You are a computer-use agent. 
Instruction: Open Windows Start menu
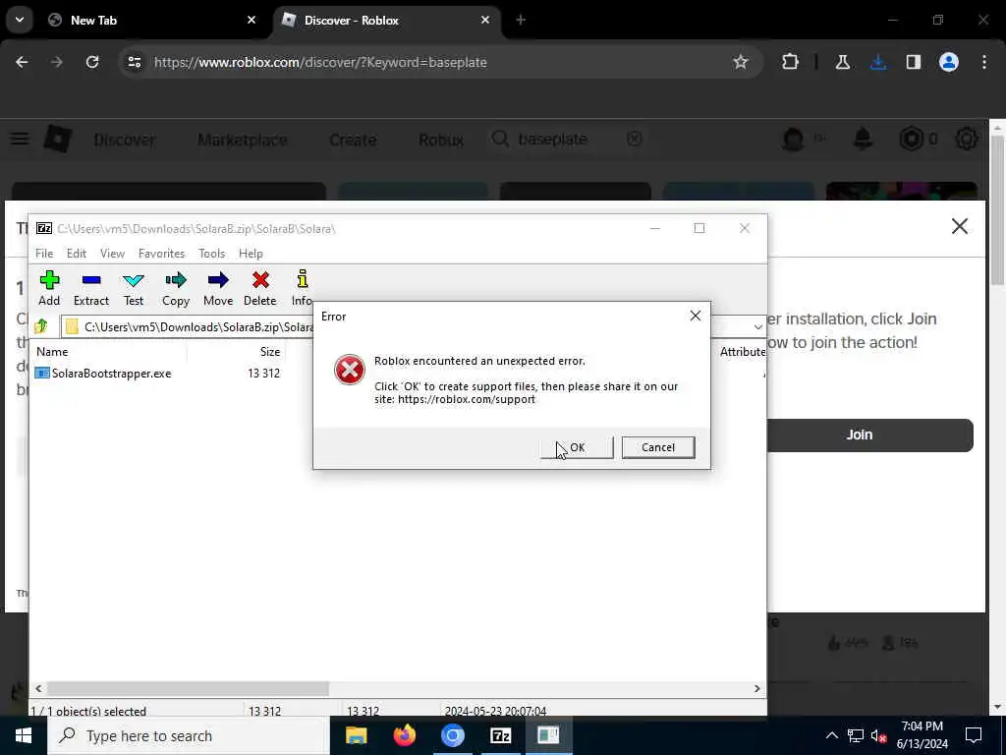(24, 735)
